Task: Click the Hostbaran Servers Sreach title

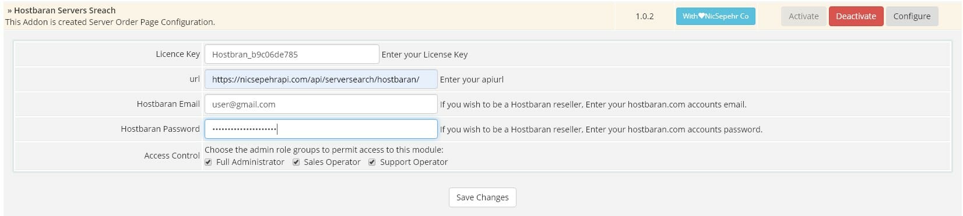Action: click(65, 10)
